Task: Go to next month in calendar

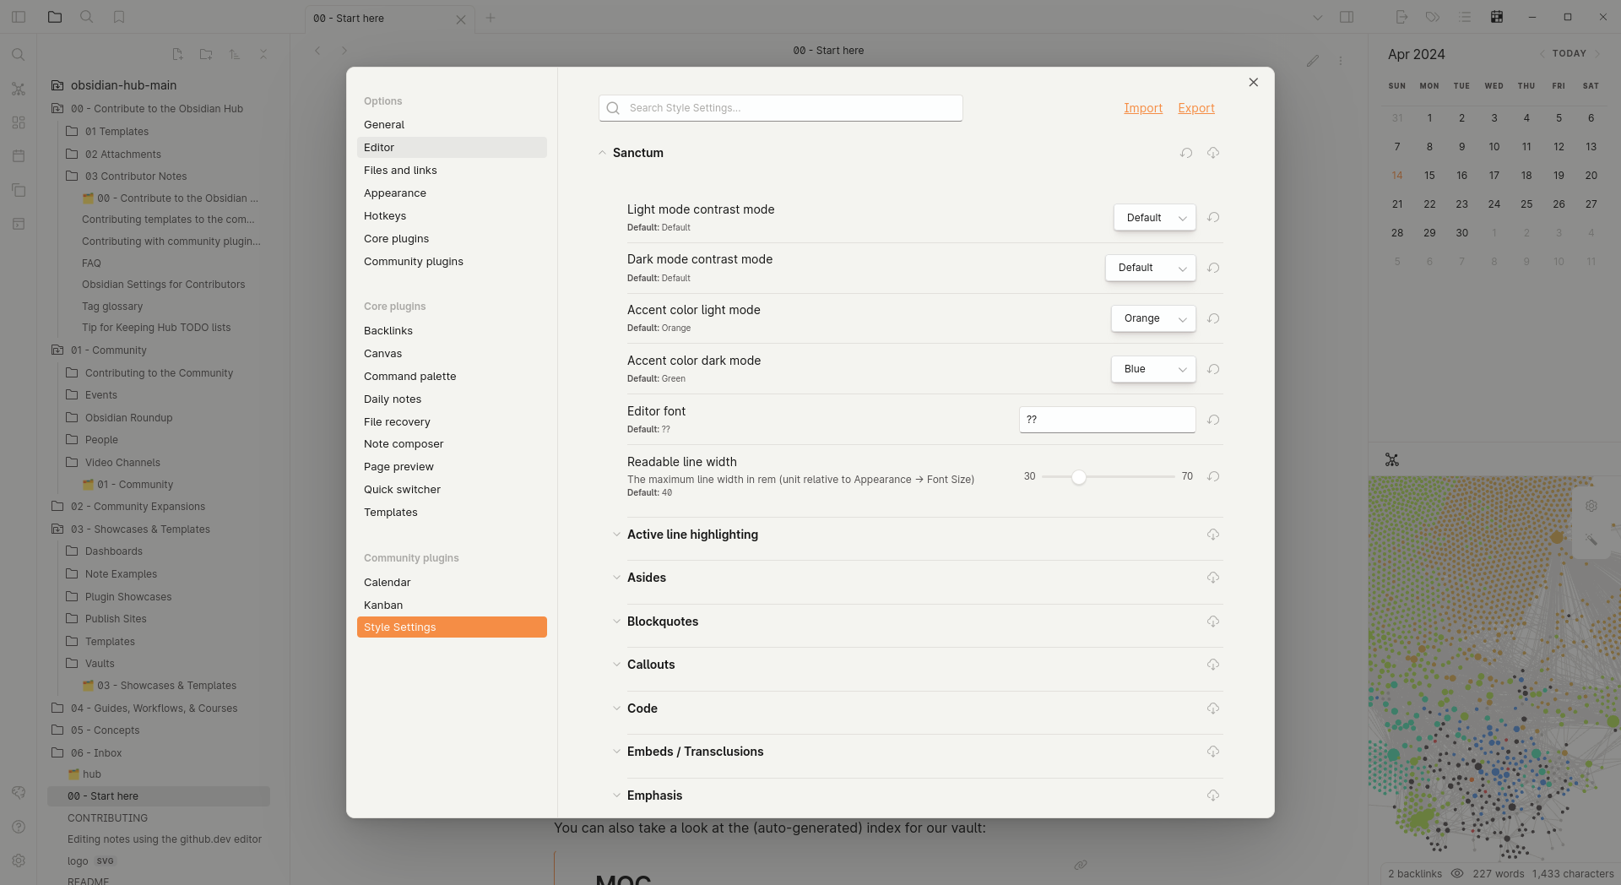Action: tap(1597, 53)
